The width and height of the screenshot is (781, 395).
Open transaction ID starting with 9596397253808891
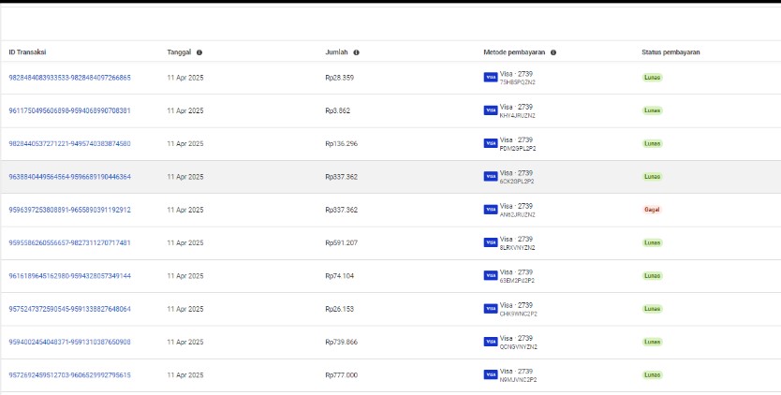click(69, 210)
